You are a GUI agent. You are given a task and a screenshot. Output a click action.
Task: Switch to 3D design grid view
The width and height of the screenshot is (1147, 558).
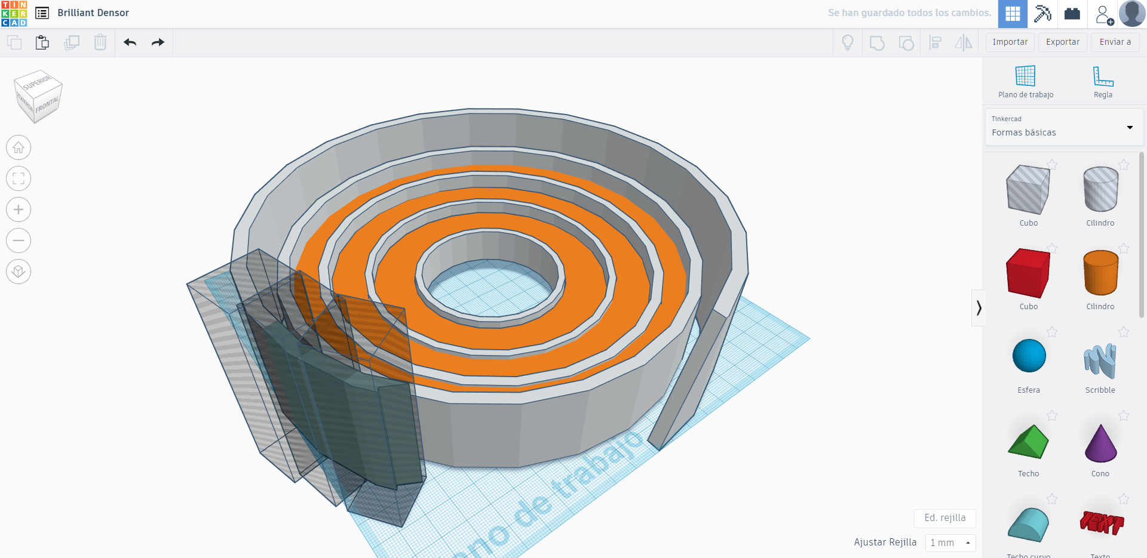1013,14
